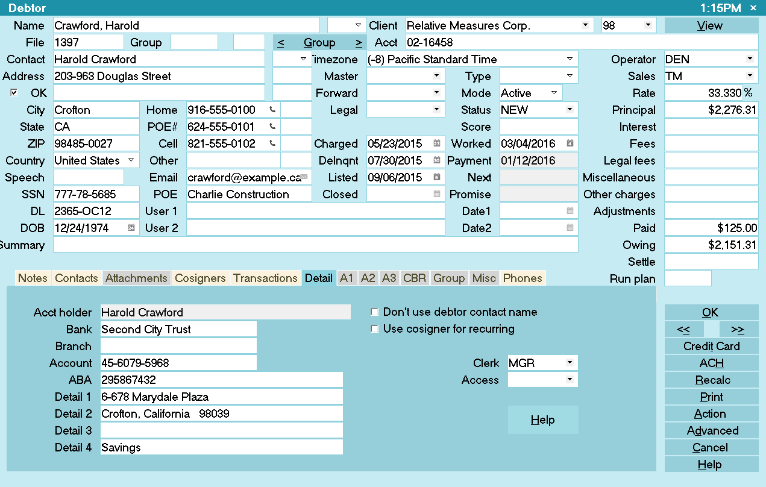The height and width of the screenshot is (487, 766).
Task: Expand the Timezone dropdown
Action: [x=570, y=59]
